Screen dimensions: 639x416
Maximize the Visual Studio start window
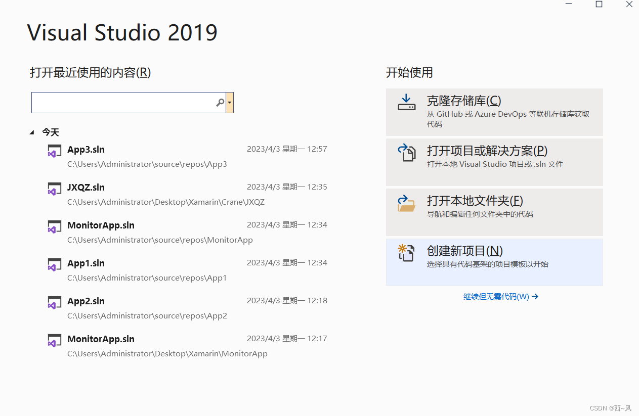pos(599,4)
